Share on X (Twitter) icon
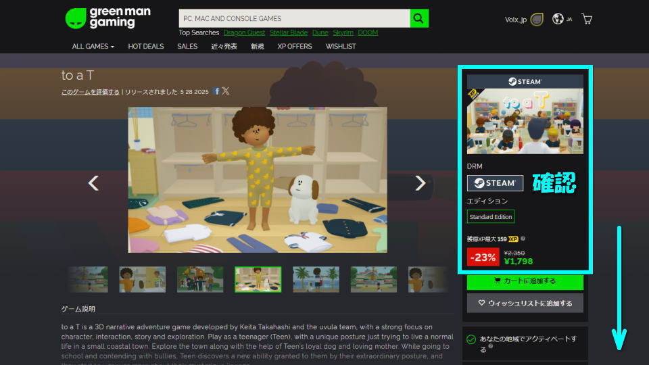 (226, 91)
